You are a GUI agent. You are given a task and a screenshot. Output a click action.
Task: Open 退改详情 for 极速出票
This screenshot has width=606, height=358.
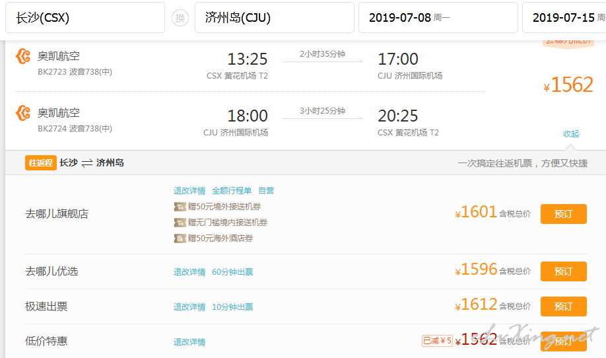click(x=189, y=307)
